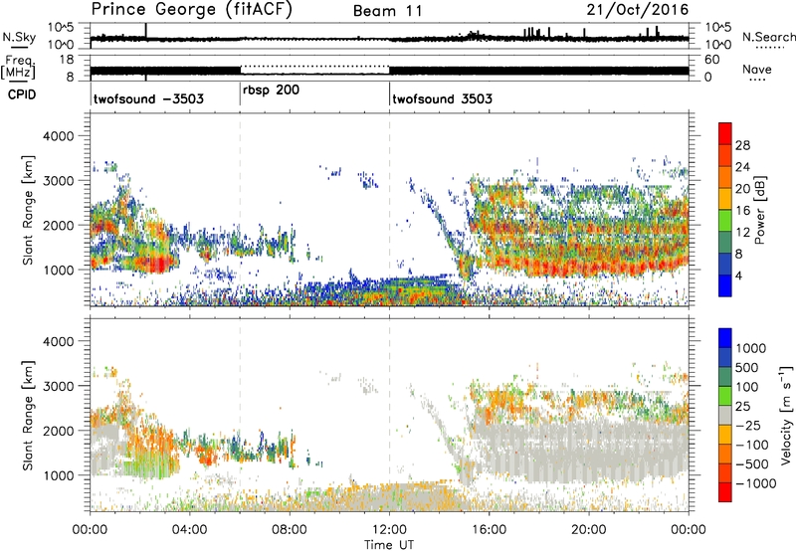Viewport: 796px width, 551px height.
Task: Click "3000" on the velocity panel range axis
Action: coord(58,386)
